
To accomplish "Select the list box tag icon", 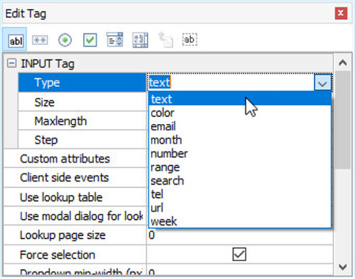I will pos(114,40).
